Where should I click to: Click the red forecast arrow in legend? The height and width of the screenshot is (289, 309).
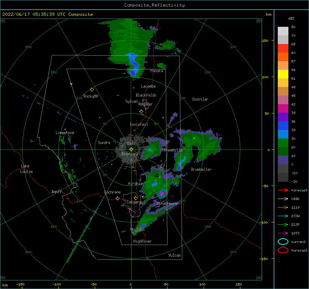[x=283, y=190]
